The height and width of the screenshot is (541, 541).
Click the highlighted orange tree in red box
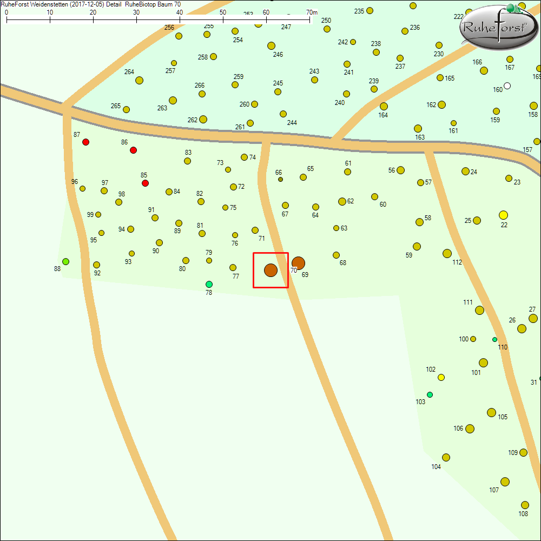270,270
